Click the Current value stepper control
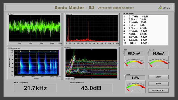Viewport: 178px width, 100px height. 148,52
